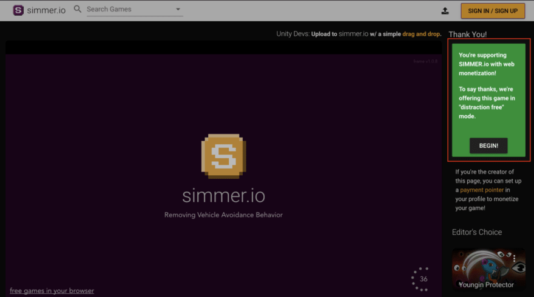Image resolution: width=534 pixels, height=297 pixels.
Task: Click the loading spinner showing 36
Action: [x=421, y=279]
